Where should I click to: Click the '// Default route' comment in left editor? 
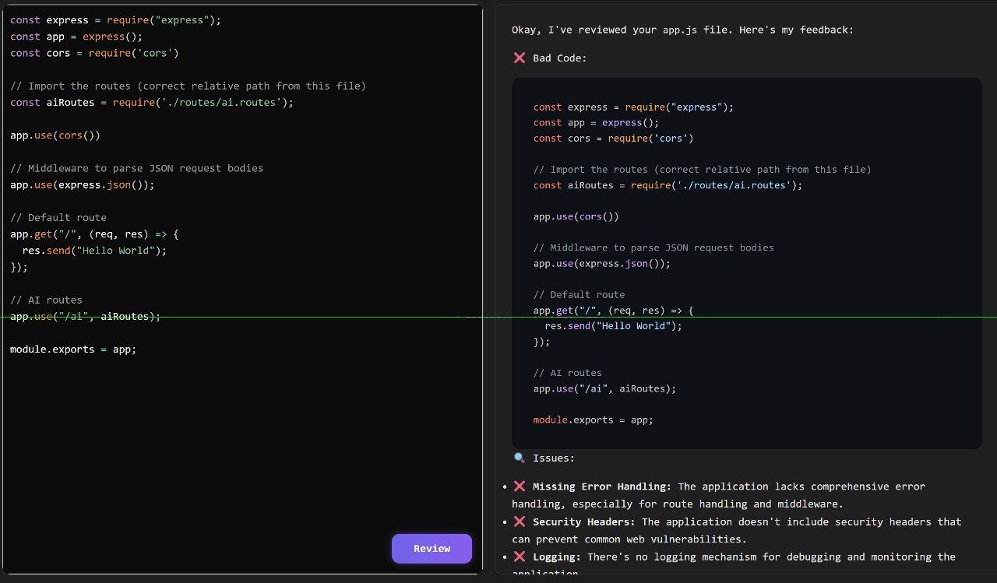(58, 217)
